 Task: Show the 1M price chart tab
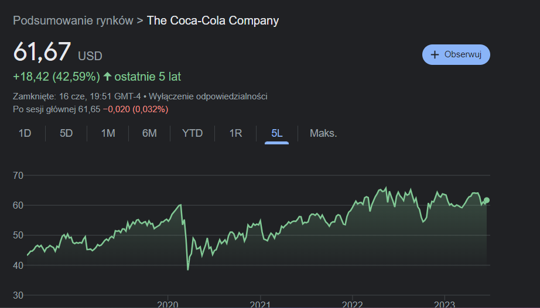[x=108, y=133]
